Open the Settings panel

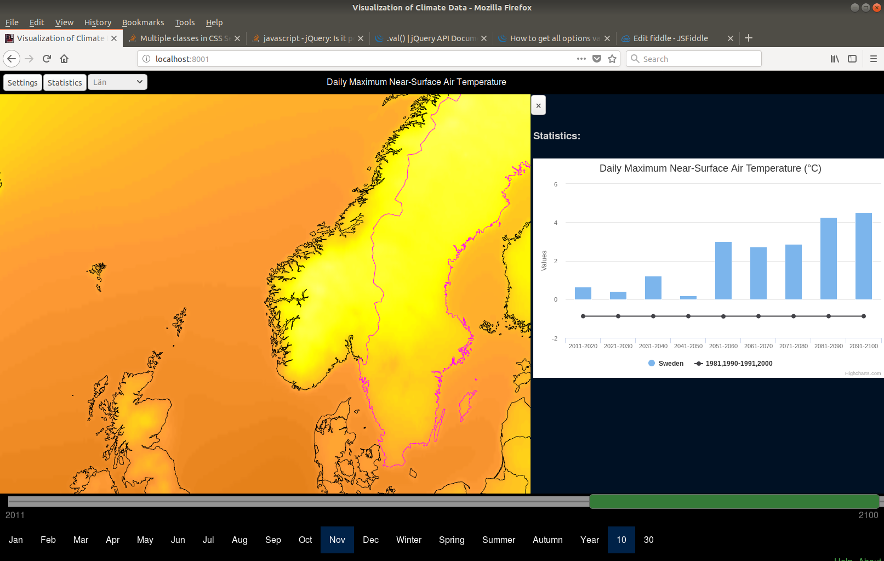pos(22,82)
